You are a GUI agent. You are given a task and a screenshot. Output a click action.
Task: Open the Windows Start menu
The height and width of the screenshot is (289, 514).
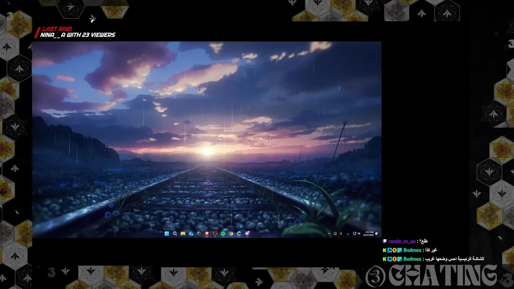click(167, 234)
